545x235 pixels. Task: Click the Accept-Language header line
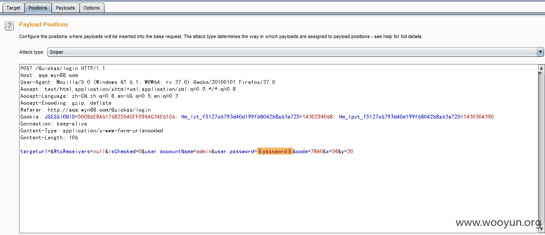coord(99,96)
